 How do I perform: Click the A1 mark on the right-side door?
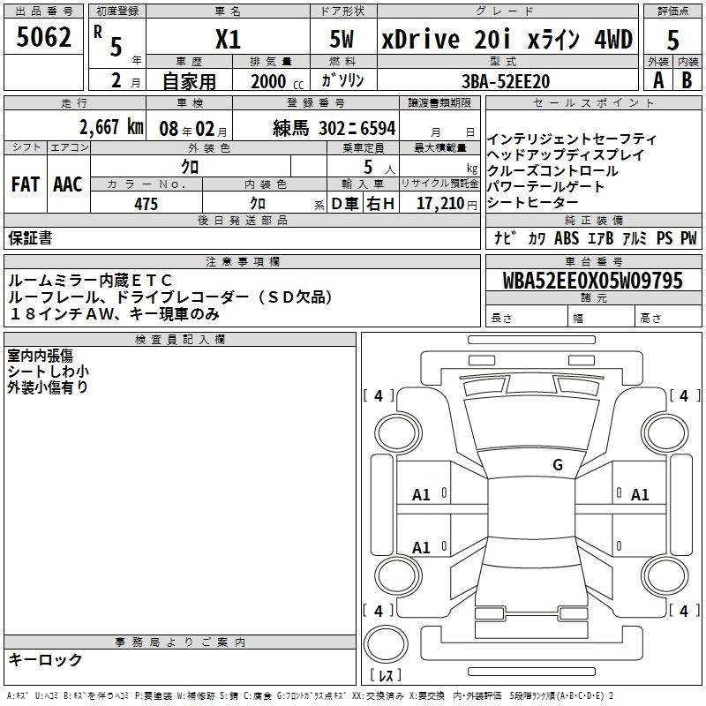[x=639, y=495]
